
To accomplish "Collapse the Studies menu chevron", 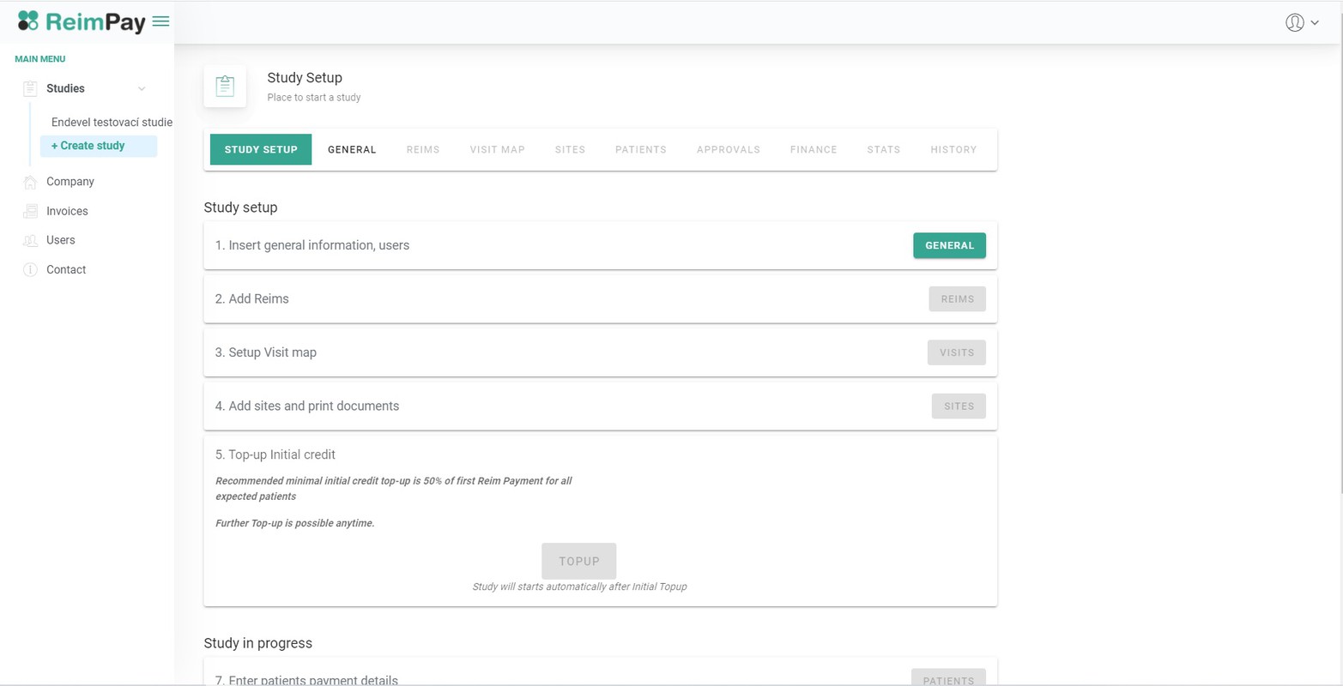I will pyautogui.click(x=142, y=89).
